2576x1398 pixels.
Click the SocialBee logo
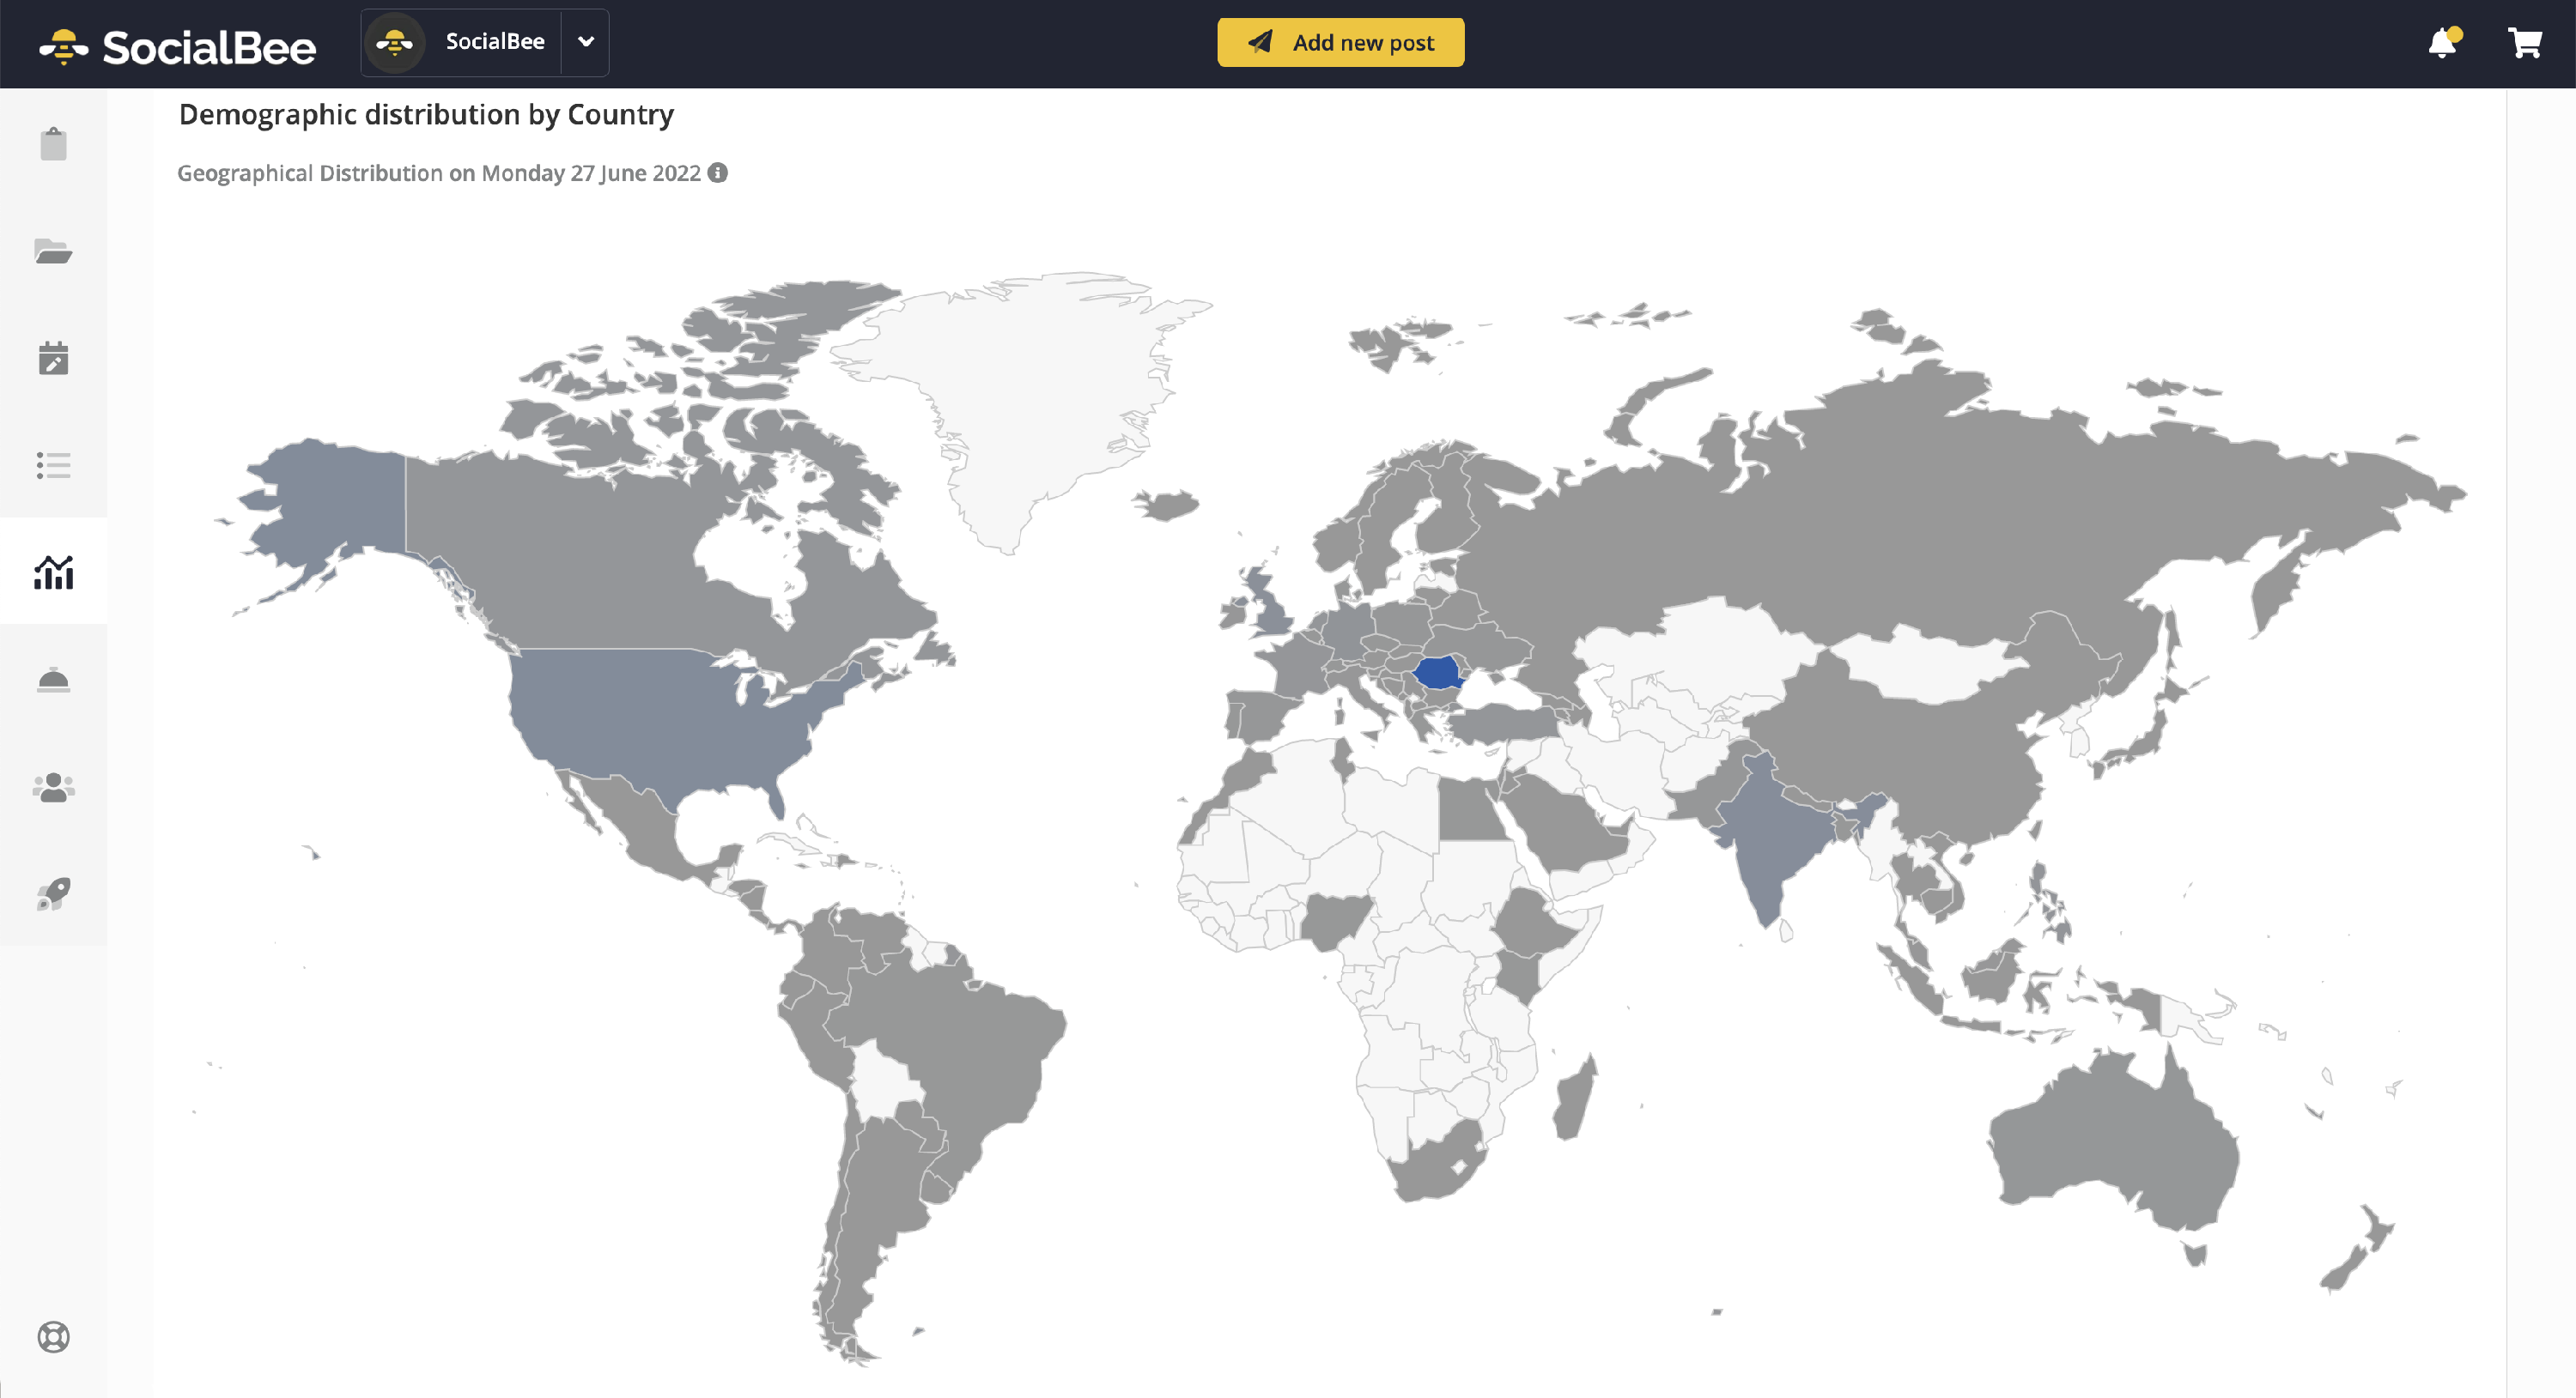[177, 46]
